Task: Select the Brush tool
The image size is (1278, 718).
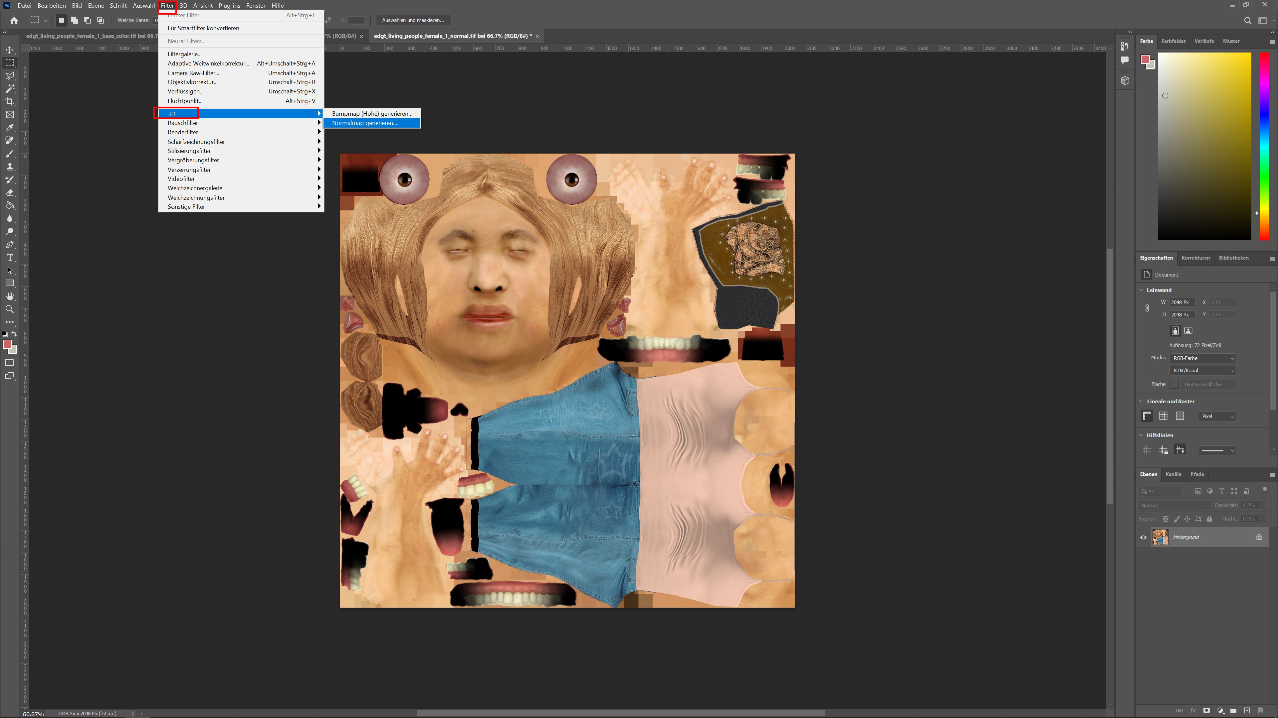Action: tap(9, 154)
